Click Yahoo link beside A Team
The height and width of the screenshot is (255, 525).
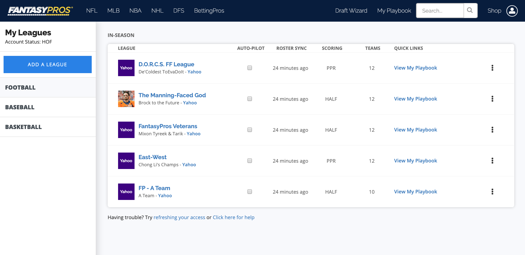click(165, 196)
